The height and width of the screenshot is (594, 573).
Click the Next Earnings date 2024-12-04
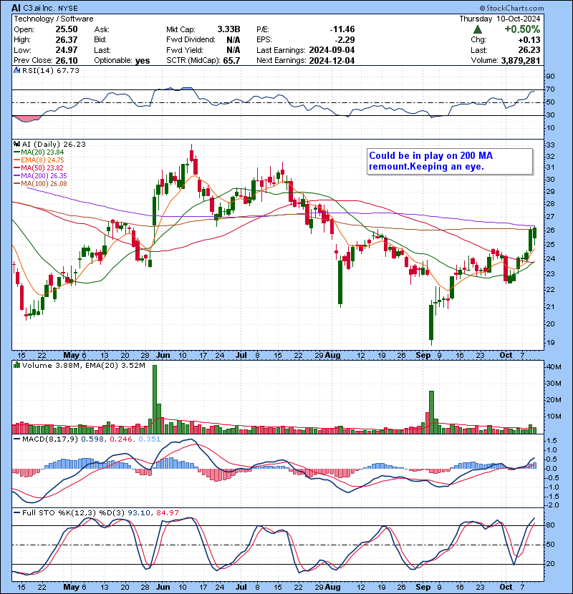point(332,61)
